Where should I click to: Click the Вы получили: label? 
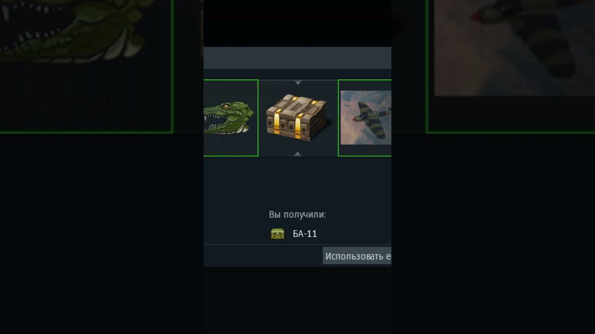pos(297,215)
